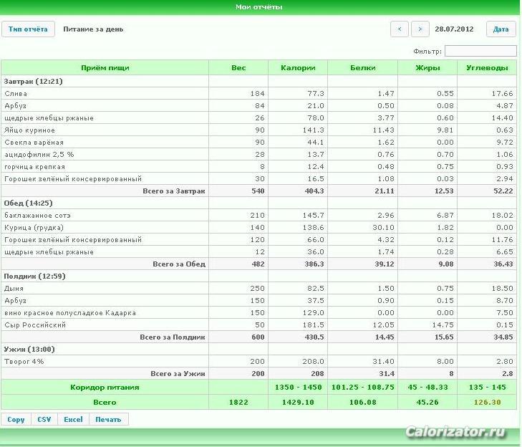Select the Полдник (12:59) group row
This screenshot has height=447, width=522.
(258, 276)
